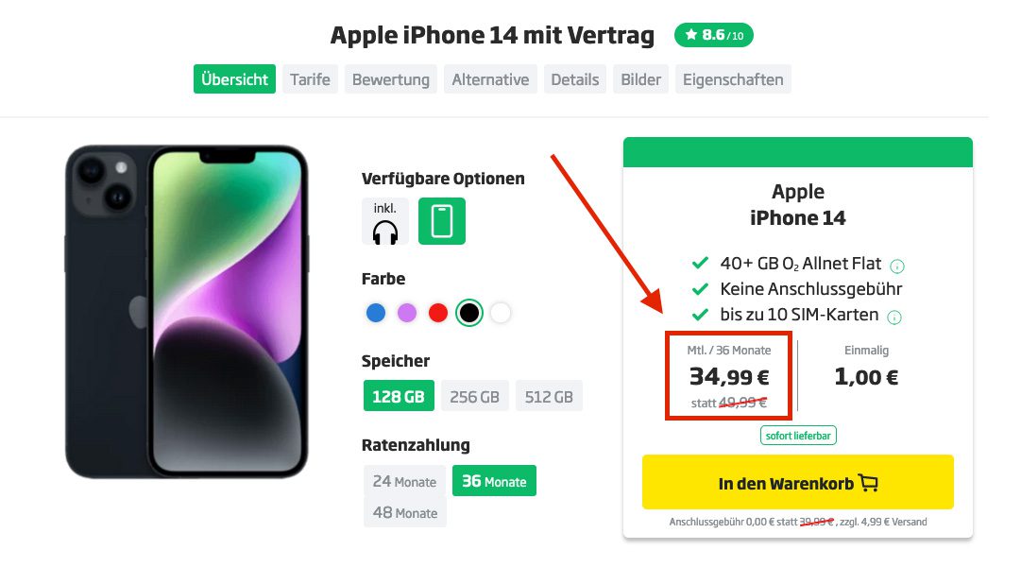Select the phone-only option icon

point(441,221)
